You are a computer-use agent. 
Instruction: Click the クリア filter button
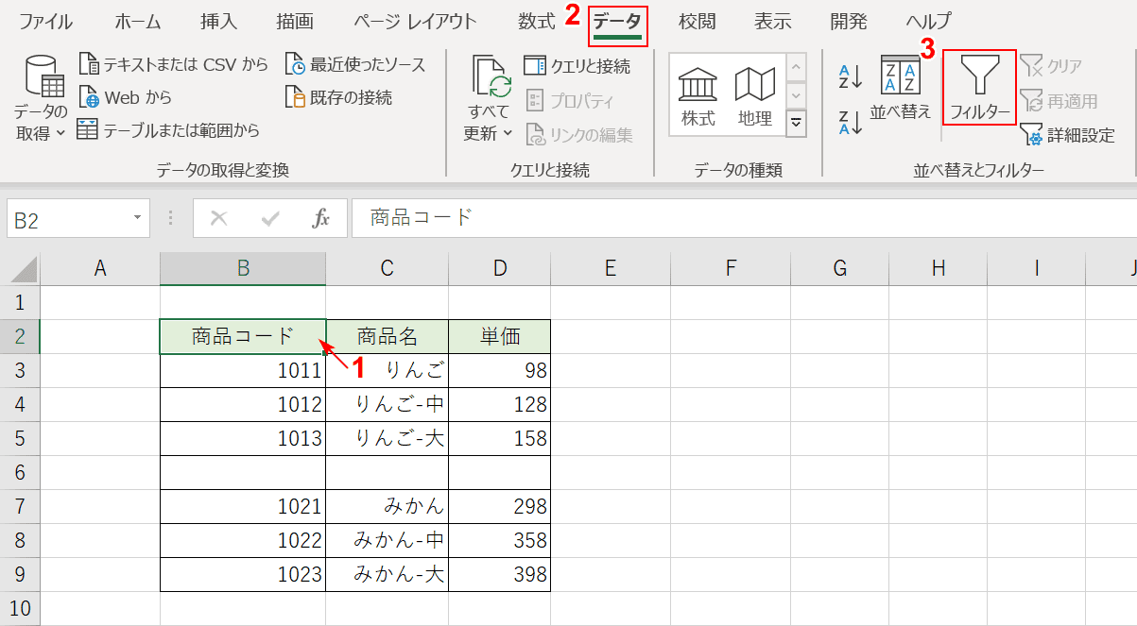[x=1052, y=65]
